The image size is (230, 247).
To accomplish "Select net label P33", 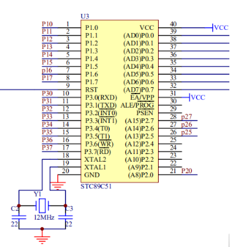I will [x=47, y=116].
